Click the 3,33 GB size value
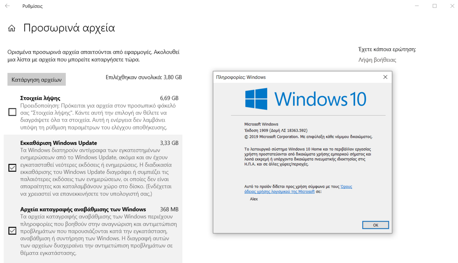Image resolution: width=458 pixels, height=263 pixels. point(169,143)
